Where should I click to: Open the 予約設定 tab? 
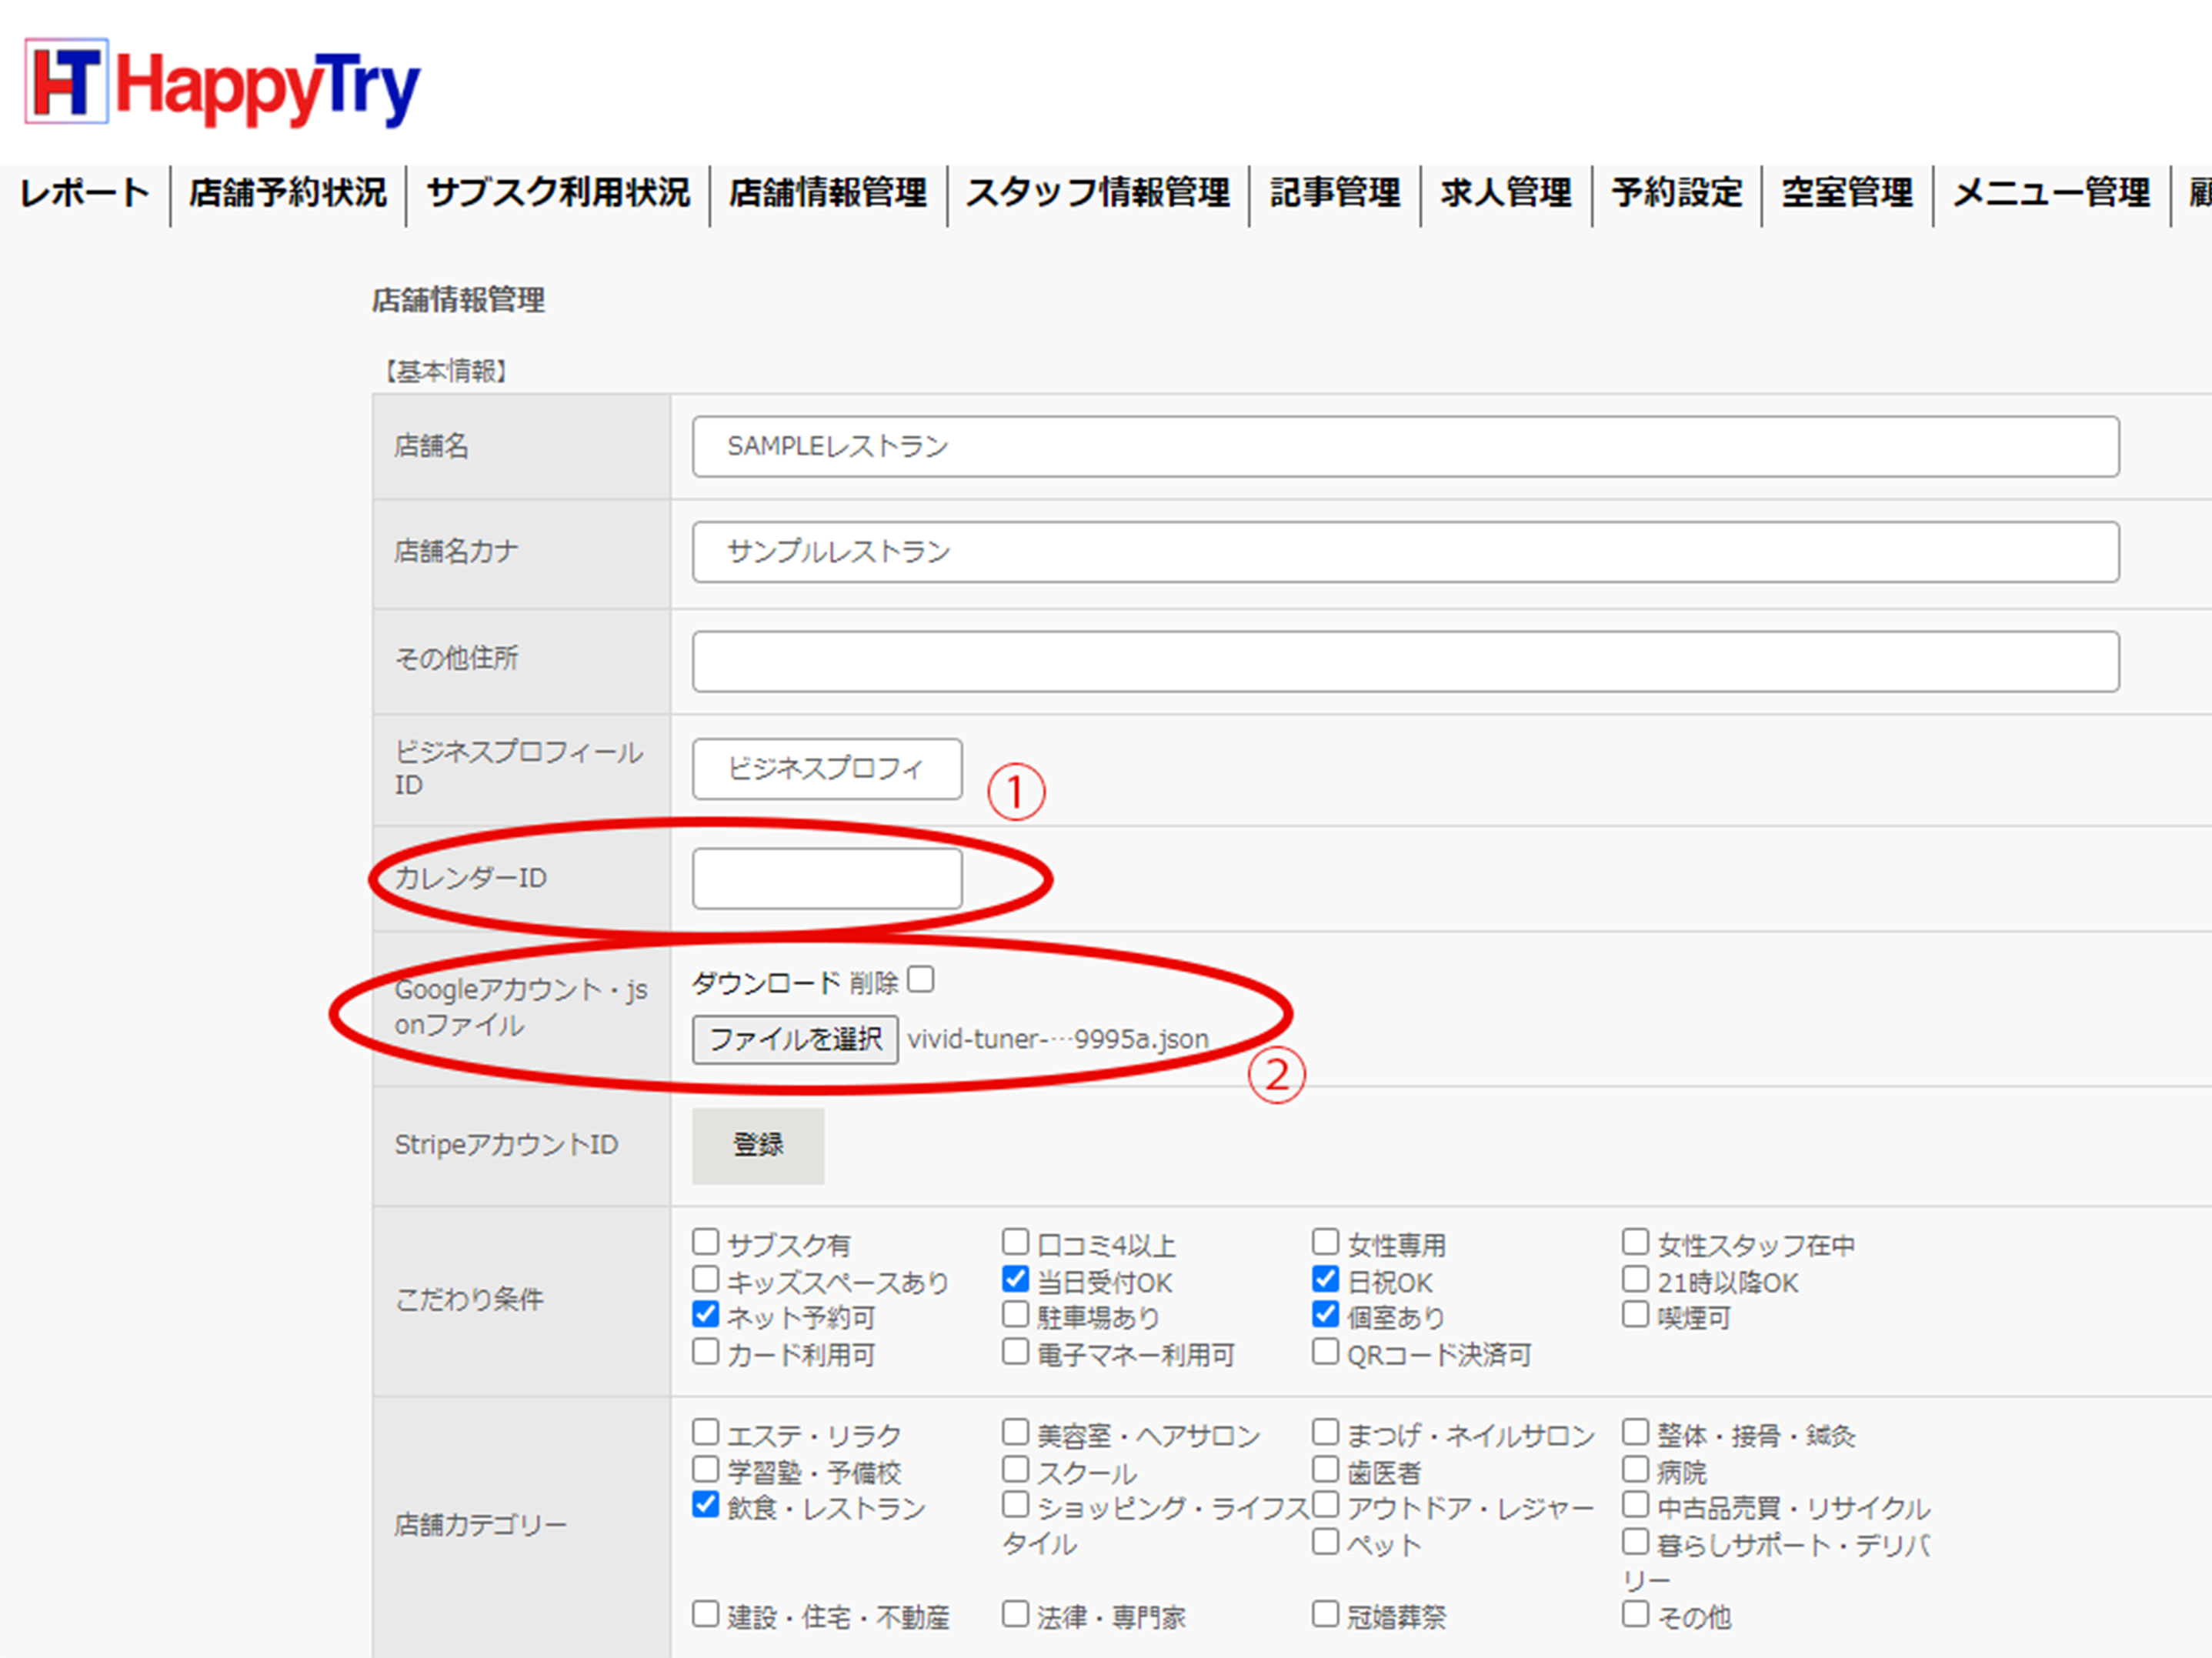(x=1676, y=192)
